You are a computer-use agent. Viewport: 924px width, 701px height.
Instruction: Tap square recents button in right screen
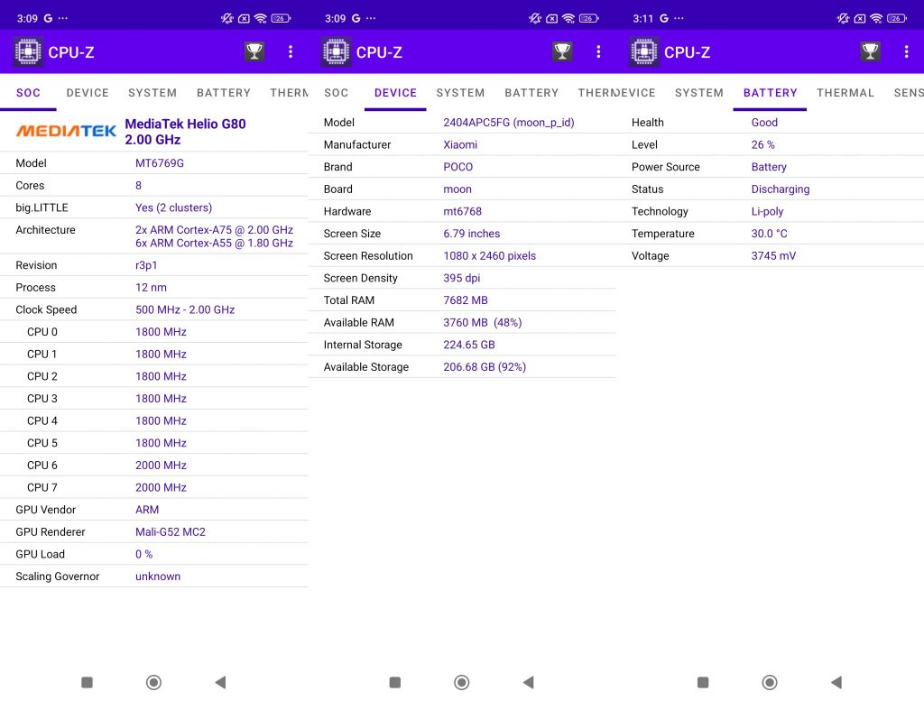(703, 682)
